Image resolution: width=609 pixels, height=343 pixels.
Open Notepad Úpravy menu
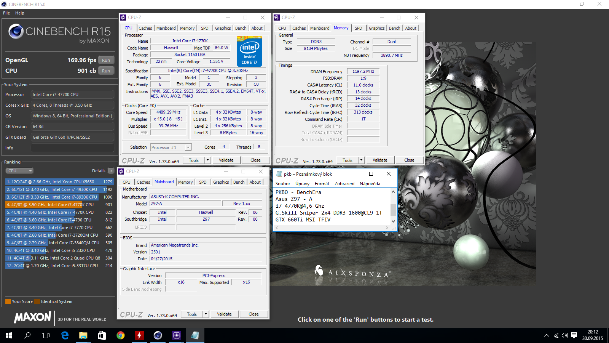point(302,184)
